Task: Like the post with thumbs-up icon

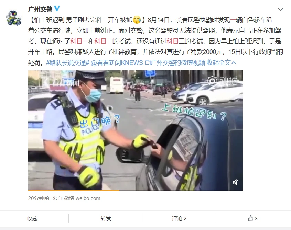Action: tap(252, 219)
